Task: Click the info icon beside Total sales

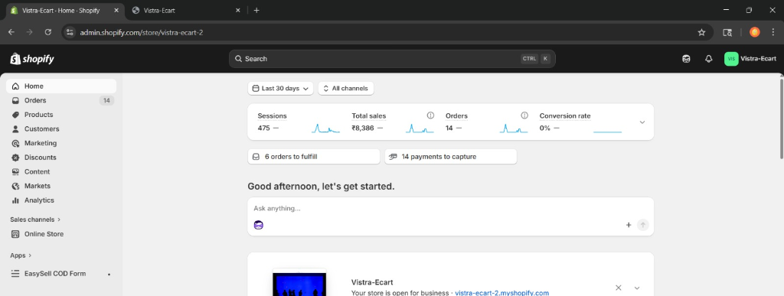Action: pyautogui.click(x=430, y=115)
